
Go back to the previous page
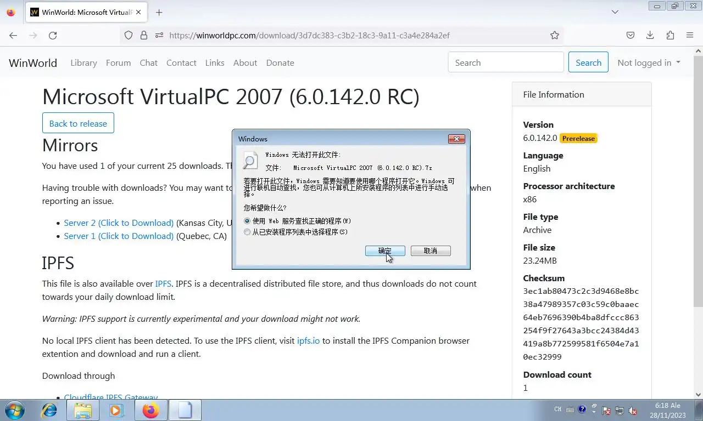[13, 35]
